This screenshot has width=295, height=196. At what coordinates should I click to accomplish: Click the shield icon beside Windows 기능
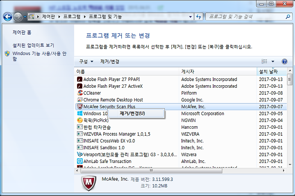pos(7,54)
